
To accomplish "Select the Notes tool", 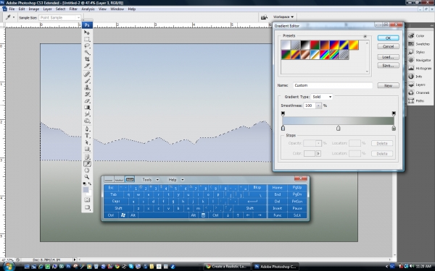I will [x=87, y=157].
